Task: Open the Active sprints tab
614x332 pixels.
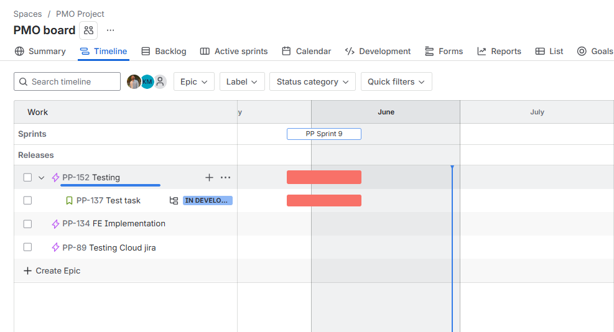Action: 234,51
